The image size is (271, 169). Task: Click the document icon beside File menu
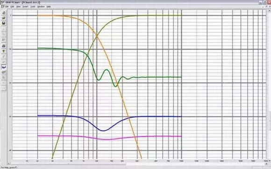tap(2, 7)
